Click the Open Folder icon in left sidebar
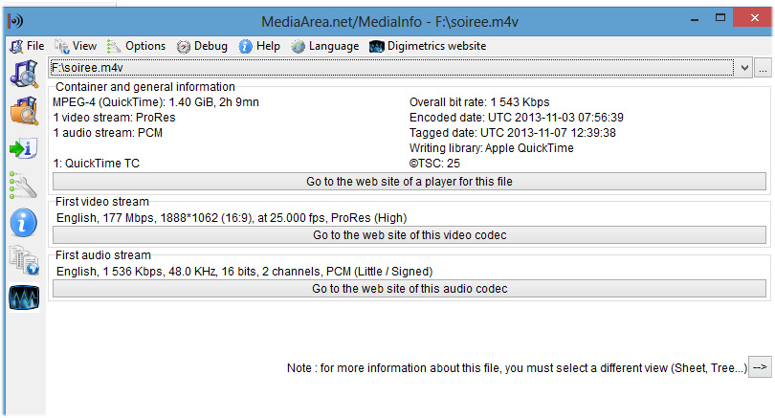Viewport: 775px width, 418px height. coord(23,111)
